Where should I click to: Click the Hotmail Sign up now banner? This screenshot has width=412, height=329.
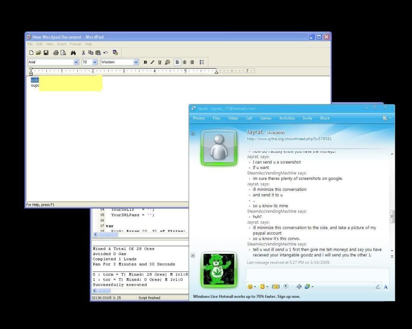(x=247, y=296)
